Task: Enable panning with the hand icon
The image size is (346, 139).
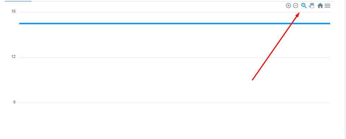Action: pos(312,6)
